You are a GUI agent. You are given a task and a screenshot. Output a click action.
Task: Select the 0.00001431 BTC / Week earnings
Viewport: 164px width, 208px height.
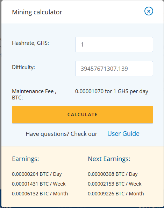(x=39, y=184)
